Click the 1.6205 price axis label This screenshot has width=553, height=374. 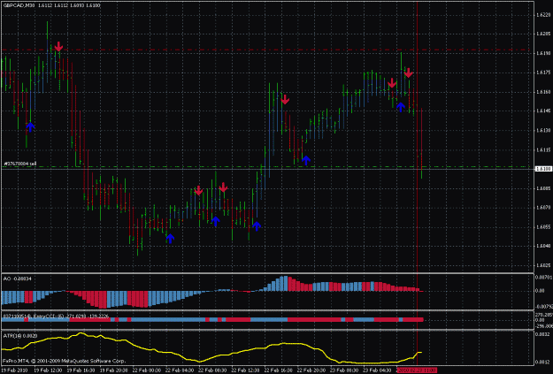(543, 34)
